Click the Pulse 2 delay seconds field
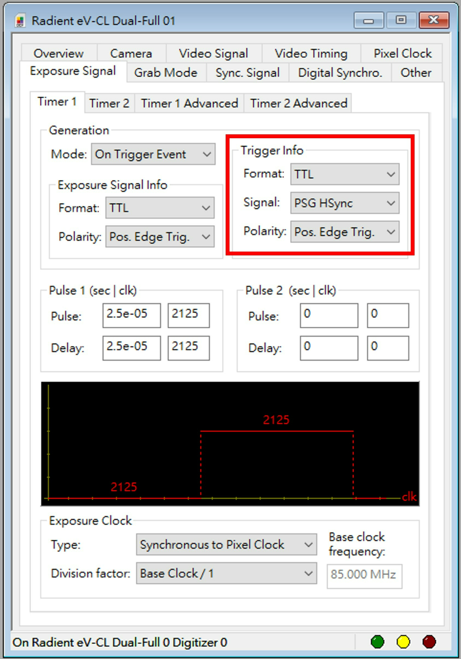Screen dimensions: 461x659 [x=329, y=348]
